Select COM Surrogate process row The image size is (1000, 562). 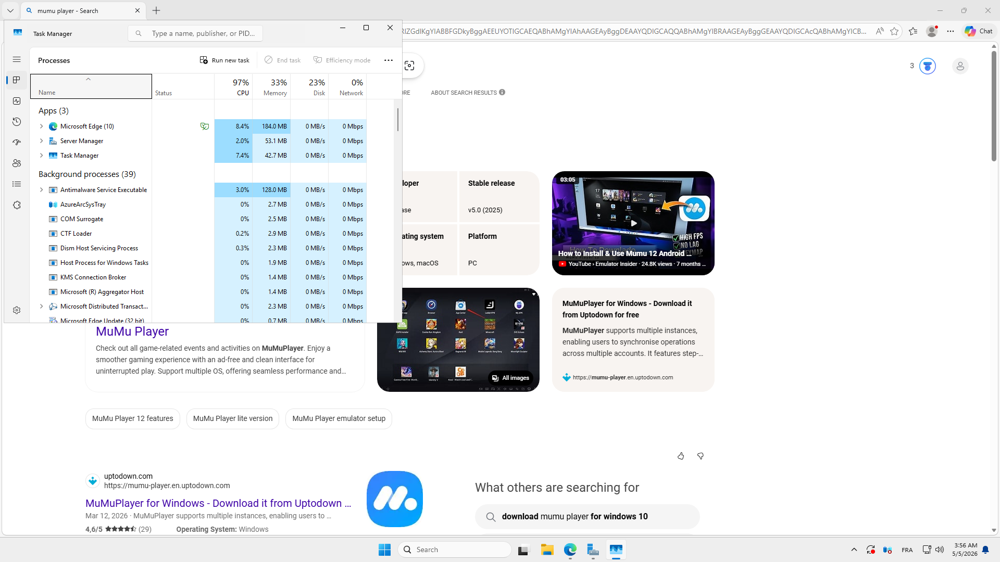(x=198, y=219)
